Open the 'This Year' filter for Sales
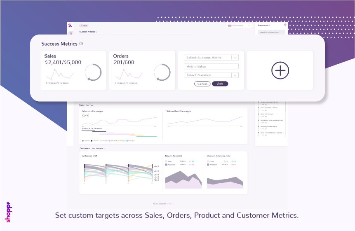Viewport: 355px width, 231px height. click(90, 105)
